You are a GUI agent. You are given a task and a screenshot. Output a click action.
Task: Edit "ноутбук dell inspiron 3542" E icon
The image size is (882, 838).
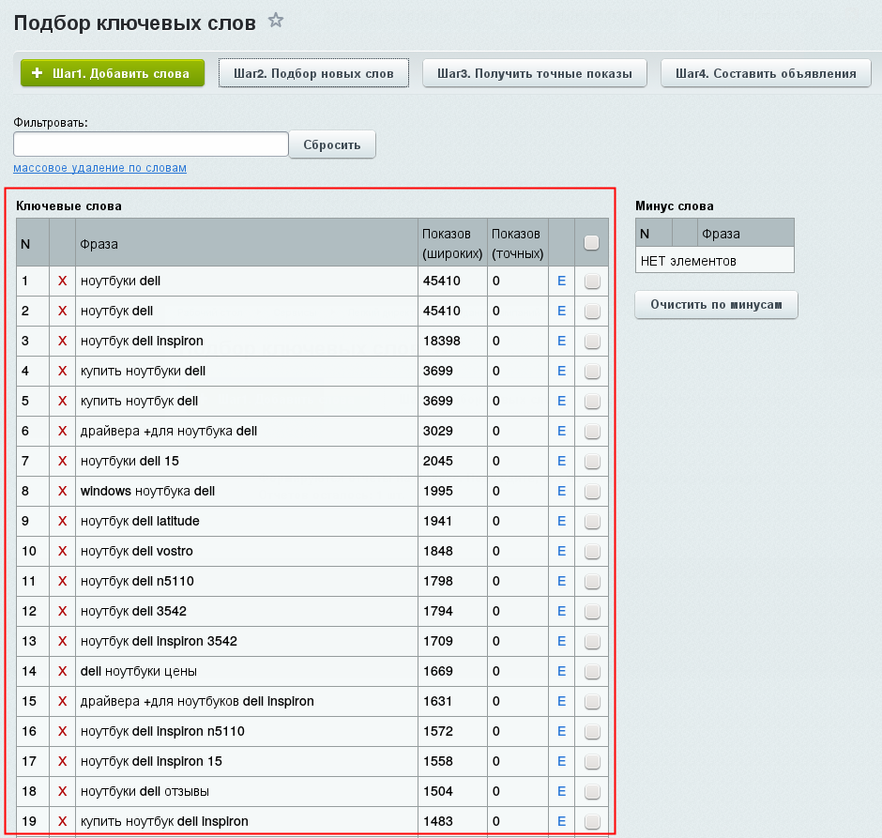(561, 641)
